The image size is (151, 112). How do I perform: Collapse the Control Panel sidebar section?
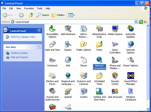[x=39, y=31]
